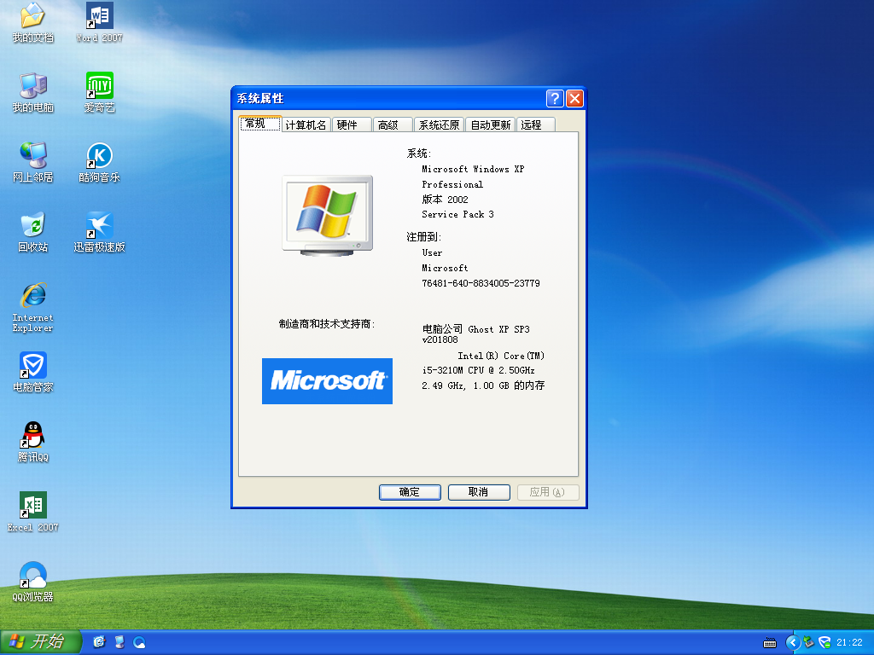
Task: Select the 回收站 recycle bin icon
Action: tap(33, 232)
